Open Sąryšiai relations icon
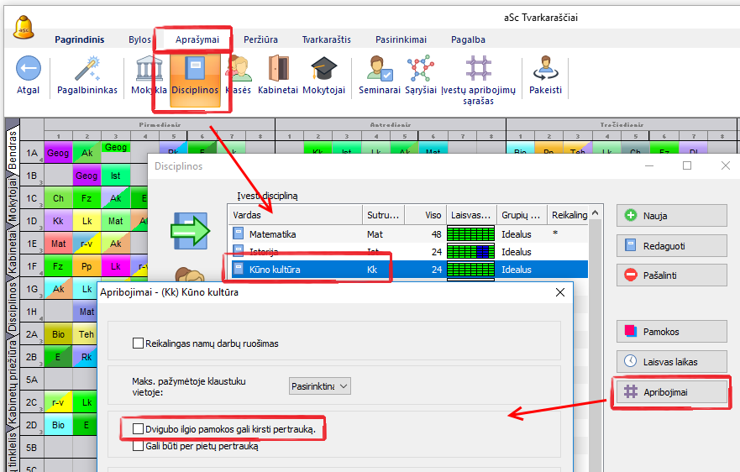The height and width of the screenshot is (472, 740). click(x=420, y=71)
